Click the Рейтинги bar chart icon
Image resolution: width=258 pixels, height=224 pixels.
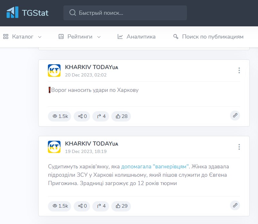click(61, 37)
